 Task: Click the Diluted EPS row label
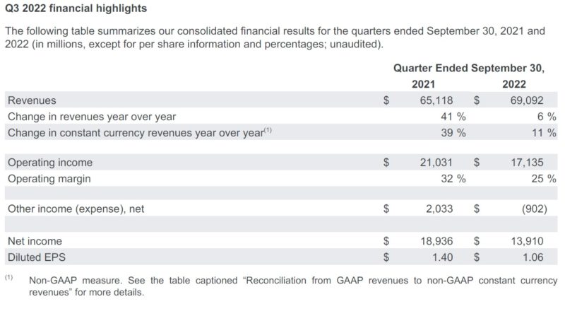(37, 257)
